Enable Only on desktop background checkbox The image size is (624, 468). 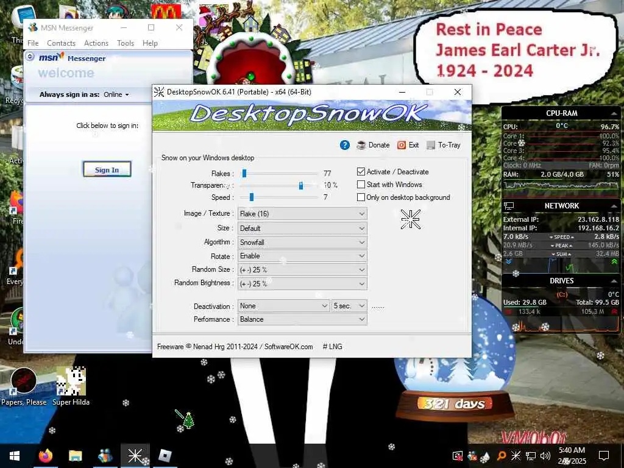click(361, 197)
